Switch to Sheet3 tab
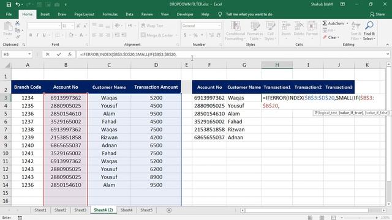The height and width of the screenshot is (220, 392). tap(80, 210)
